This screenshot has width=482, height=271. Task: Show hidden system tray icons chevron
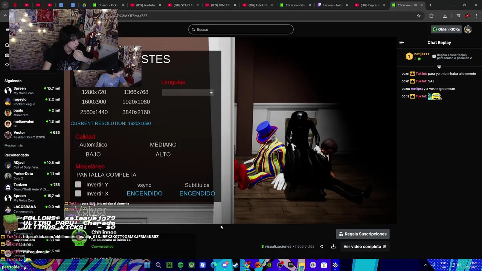pos(426,265)
